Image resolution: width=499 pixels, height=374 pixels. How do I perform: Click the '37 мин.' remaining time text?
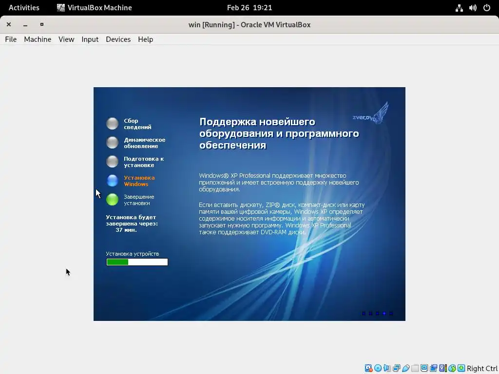tap(126, 230)
